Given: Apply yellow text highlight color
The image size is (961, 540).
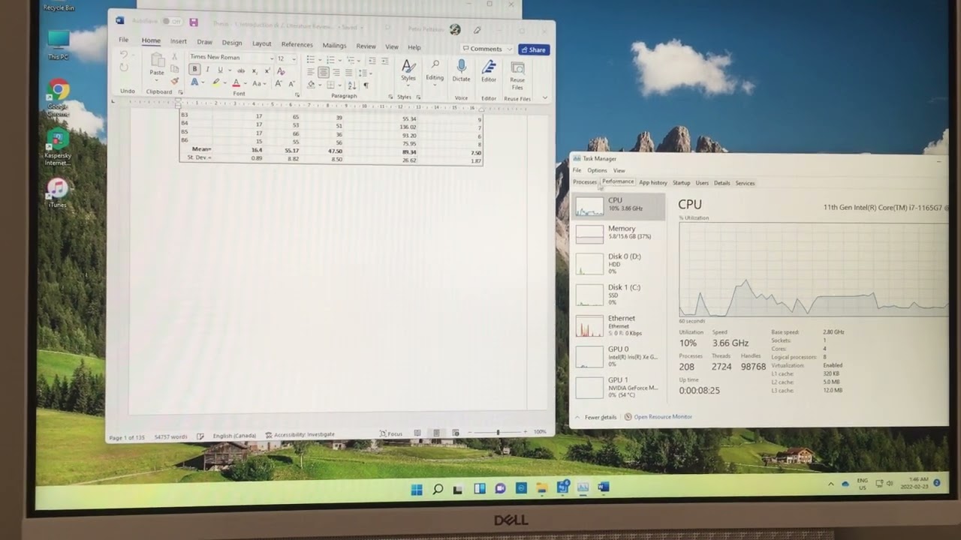Looking at the screenshot, I should pos(216,82).
